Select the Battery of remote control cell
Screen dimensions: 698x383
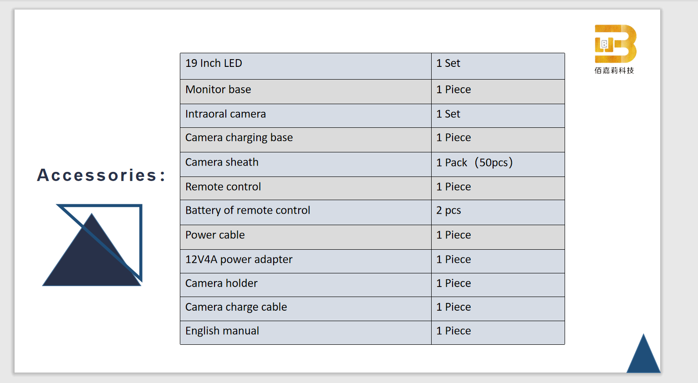click(x=306, y=212)
